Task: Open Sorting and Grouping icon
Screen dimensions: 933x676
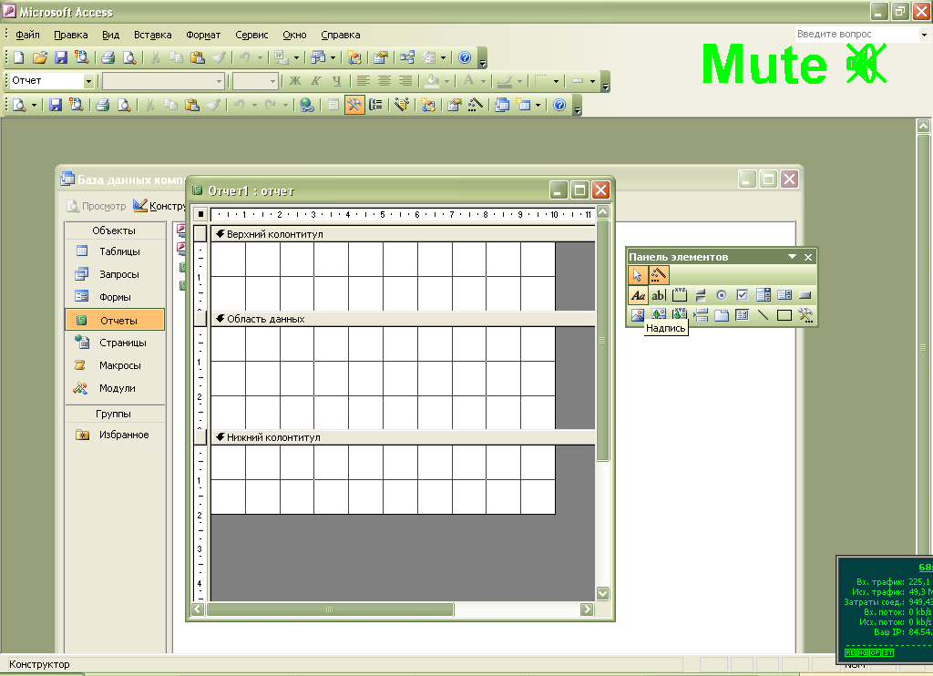Action: coord(375,106)
